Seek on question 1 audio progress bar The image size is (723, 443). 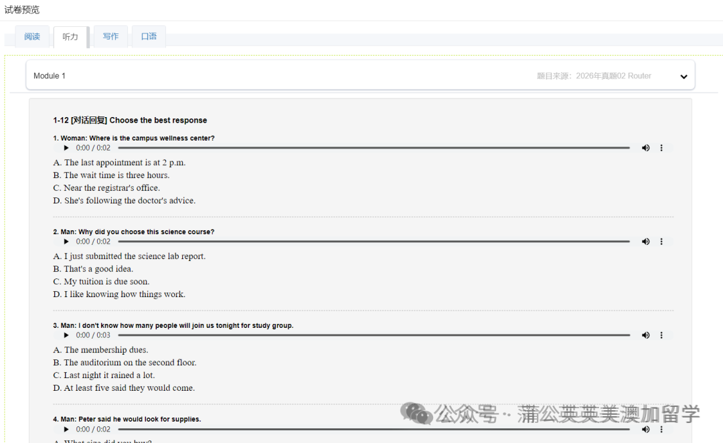point(374,148)
